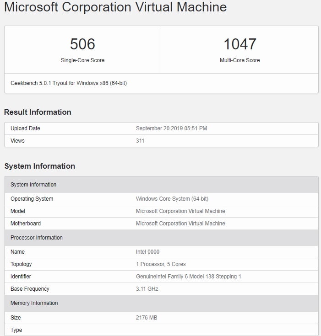
Task: Click the Single-Core Score label
Action: point(82,60)
